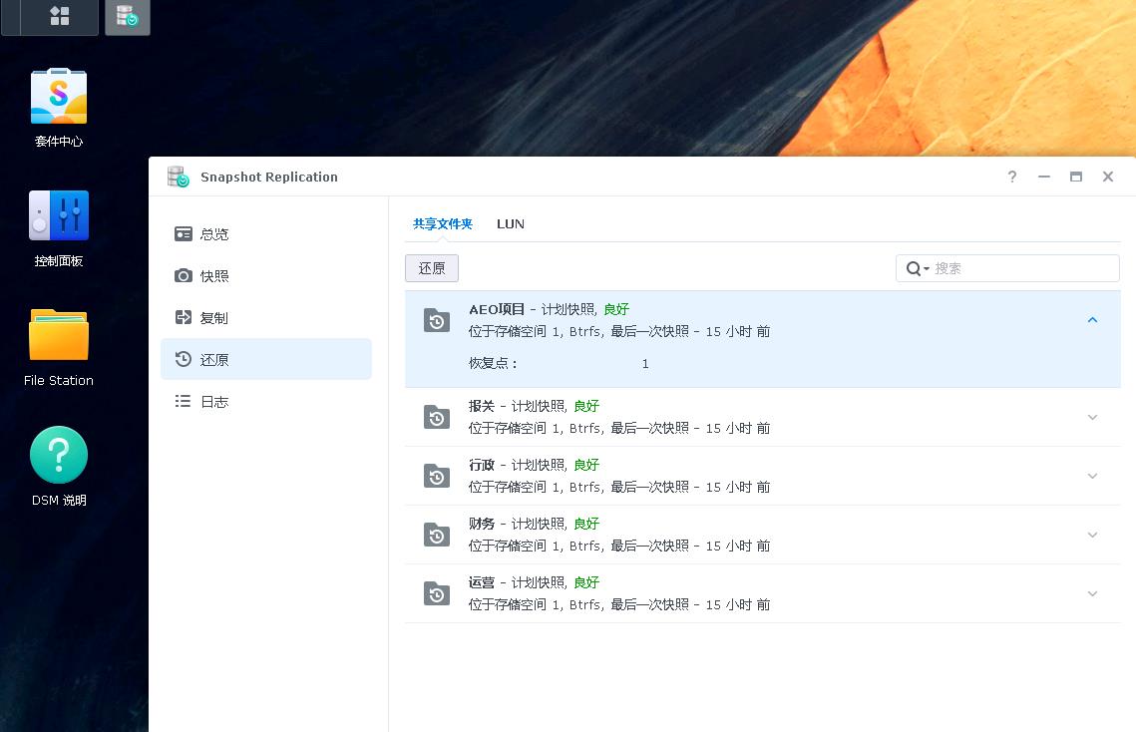The height and width of the screenshot is (732, 1136).
Task: Click the 运营 folder restore icon
Action: pos(437,592)
